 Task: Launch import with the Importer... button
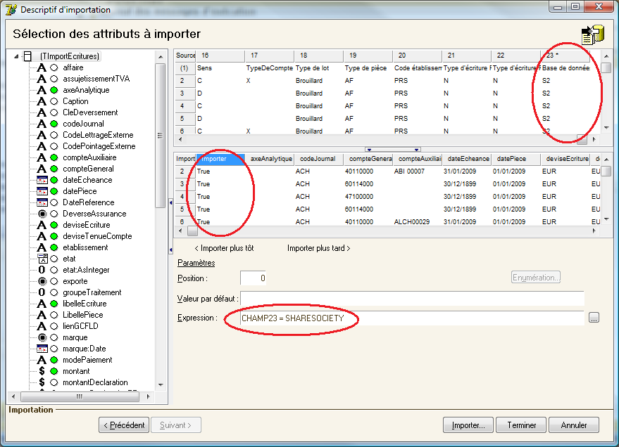468,425
